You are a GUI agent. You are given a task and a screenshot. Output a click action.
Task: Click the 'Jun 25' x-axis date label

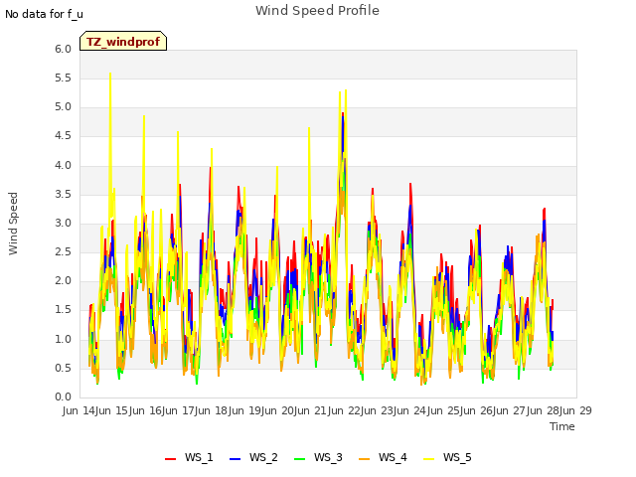(x=444, y=410)
